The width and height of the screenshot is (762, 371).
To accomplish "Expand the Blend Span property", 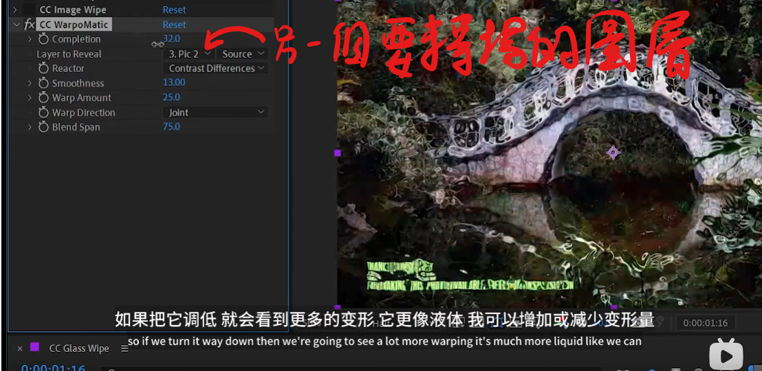I will click(30, 127).
